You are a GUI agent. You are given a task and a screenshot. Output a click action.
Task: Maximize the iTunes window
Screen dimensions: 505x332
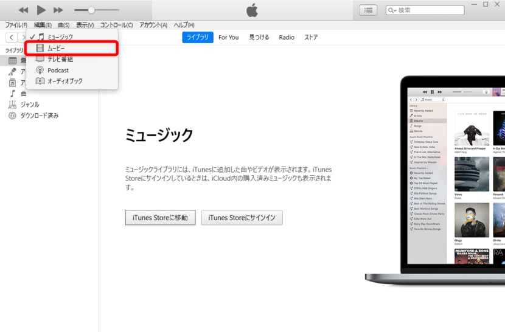tap(486, 4)
